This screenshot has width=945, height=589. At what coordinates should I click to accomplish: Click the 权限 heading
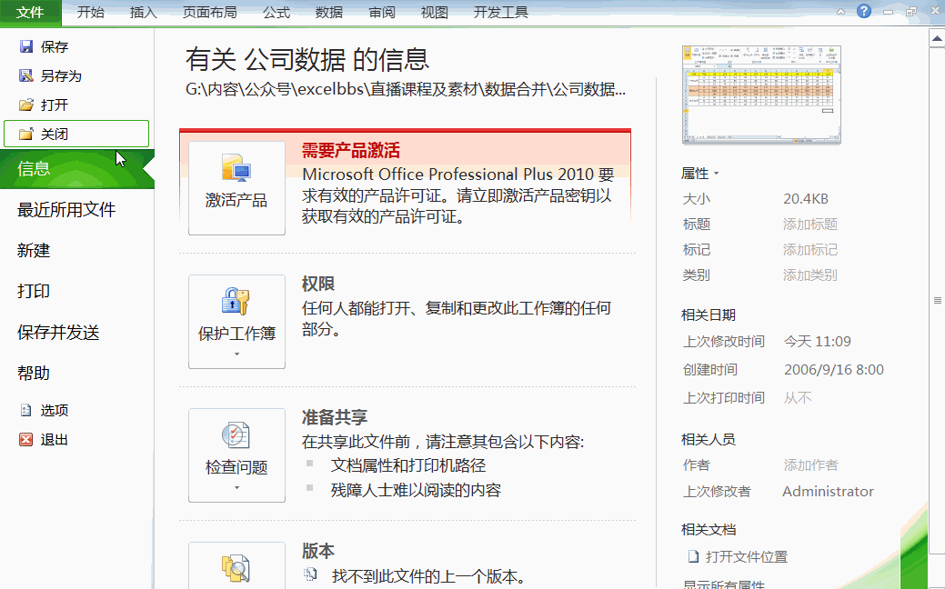coord(318,284)
